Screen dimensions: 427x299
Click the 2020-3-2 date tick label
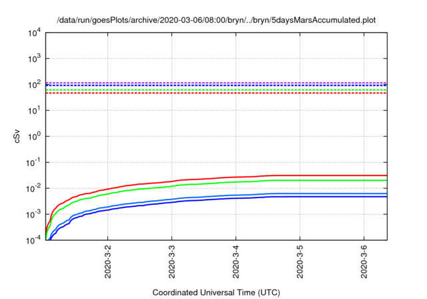click(x=108, y=262)
